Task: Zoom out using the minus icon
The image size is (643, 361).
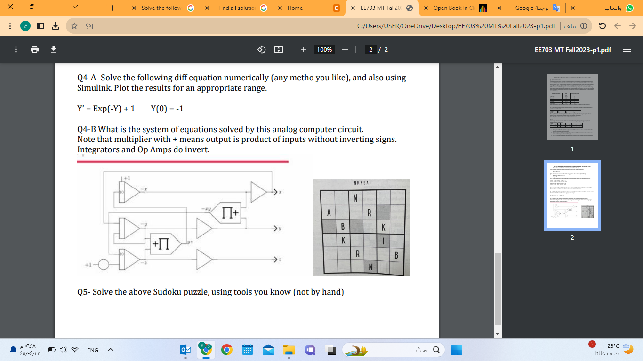Action: (x=346, y=49)
